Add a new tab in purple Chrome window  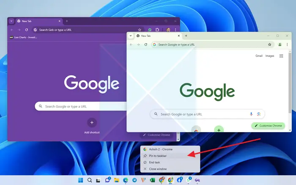(x=67, y=21)
